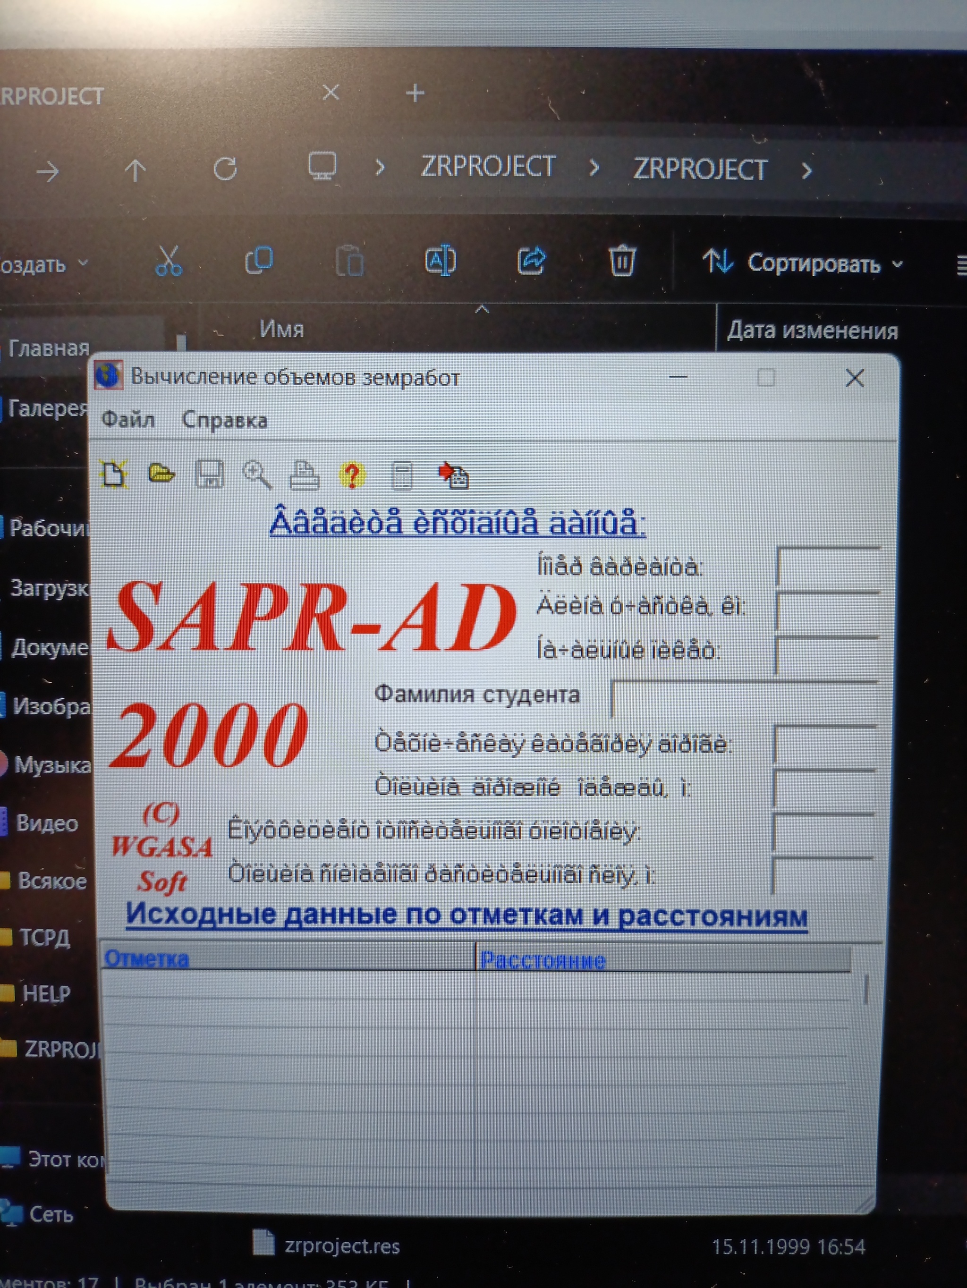Open the Файл menu
967x1288 pixels.
(x=128, y=419)
